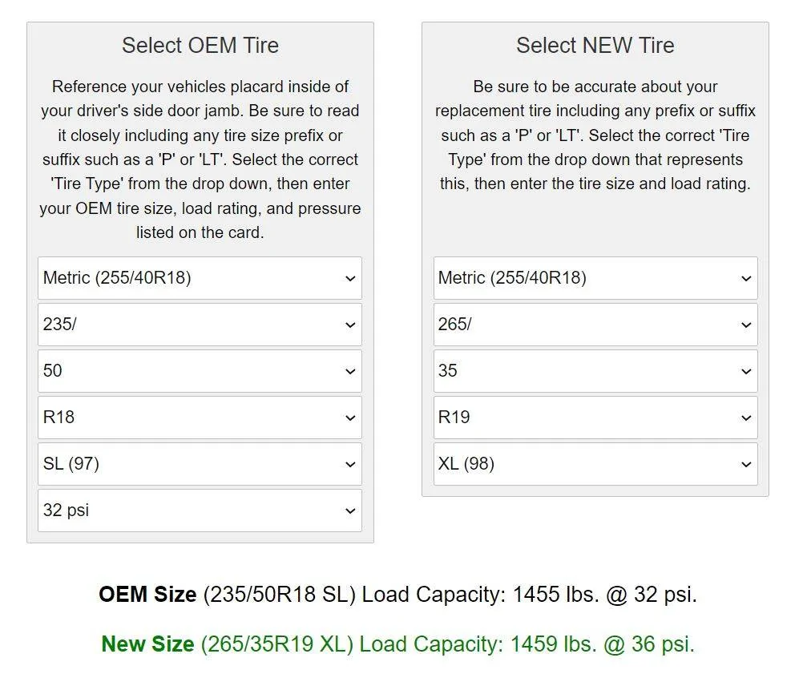Expand the OEM aspect ratio 50 dropdown

(200, 371)
